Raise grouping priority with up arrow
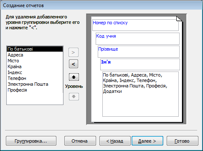 coord(74,77)
